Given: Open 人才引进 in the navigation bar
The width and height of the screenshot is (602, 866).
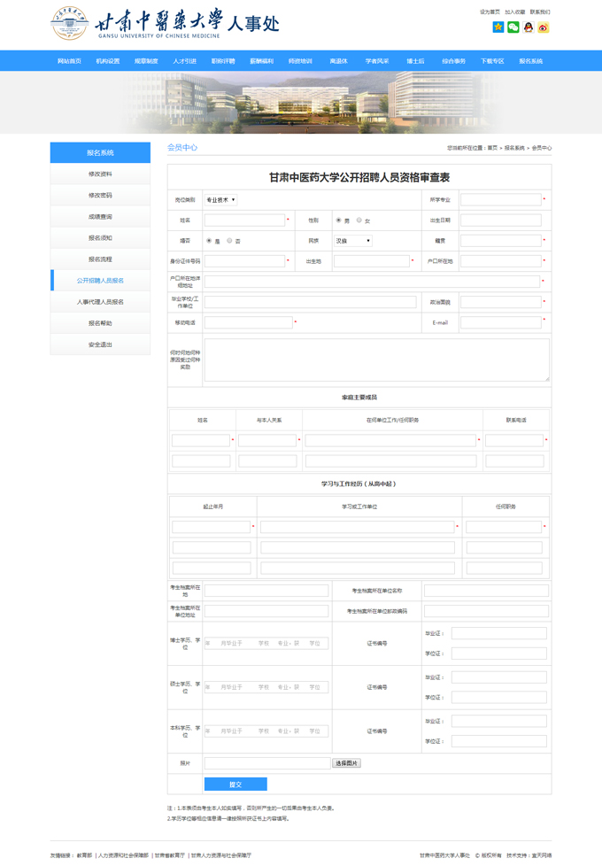Looking at the screenshot, I should 184,61.
